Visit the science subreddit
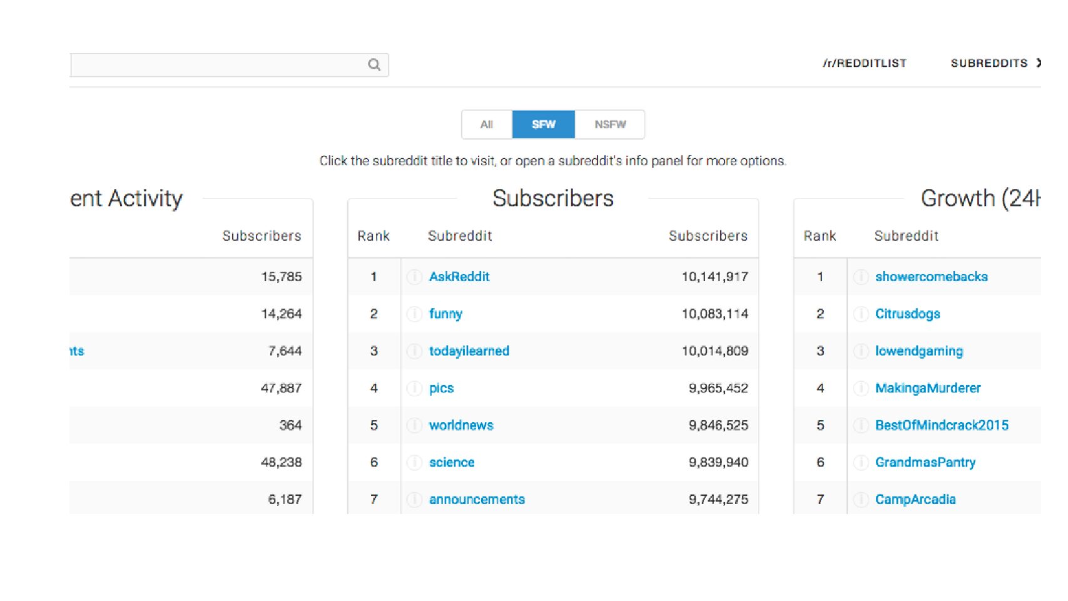 452,463
